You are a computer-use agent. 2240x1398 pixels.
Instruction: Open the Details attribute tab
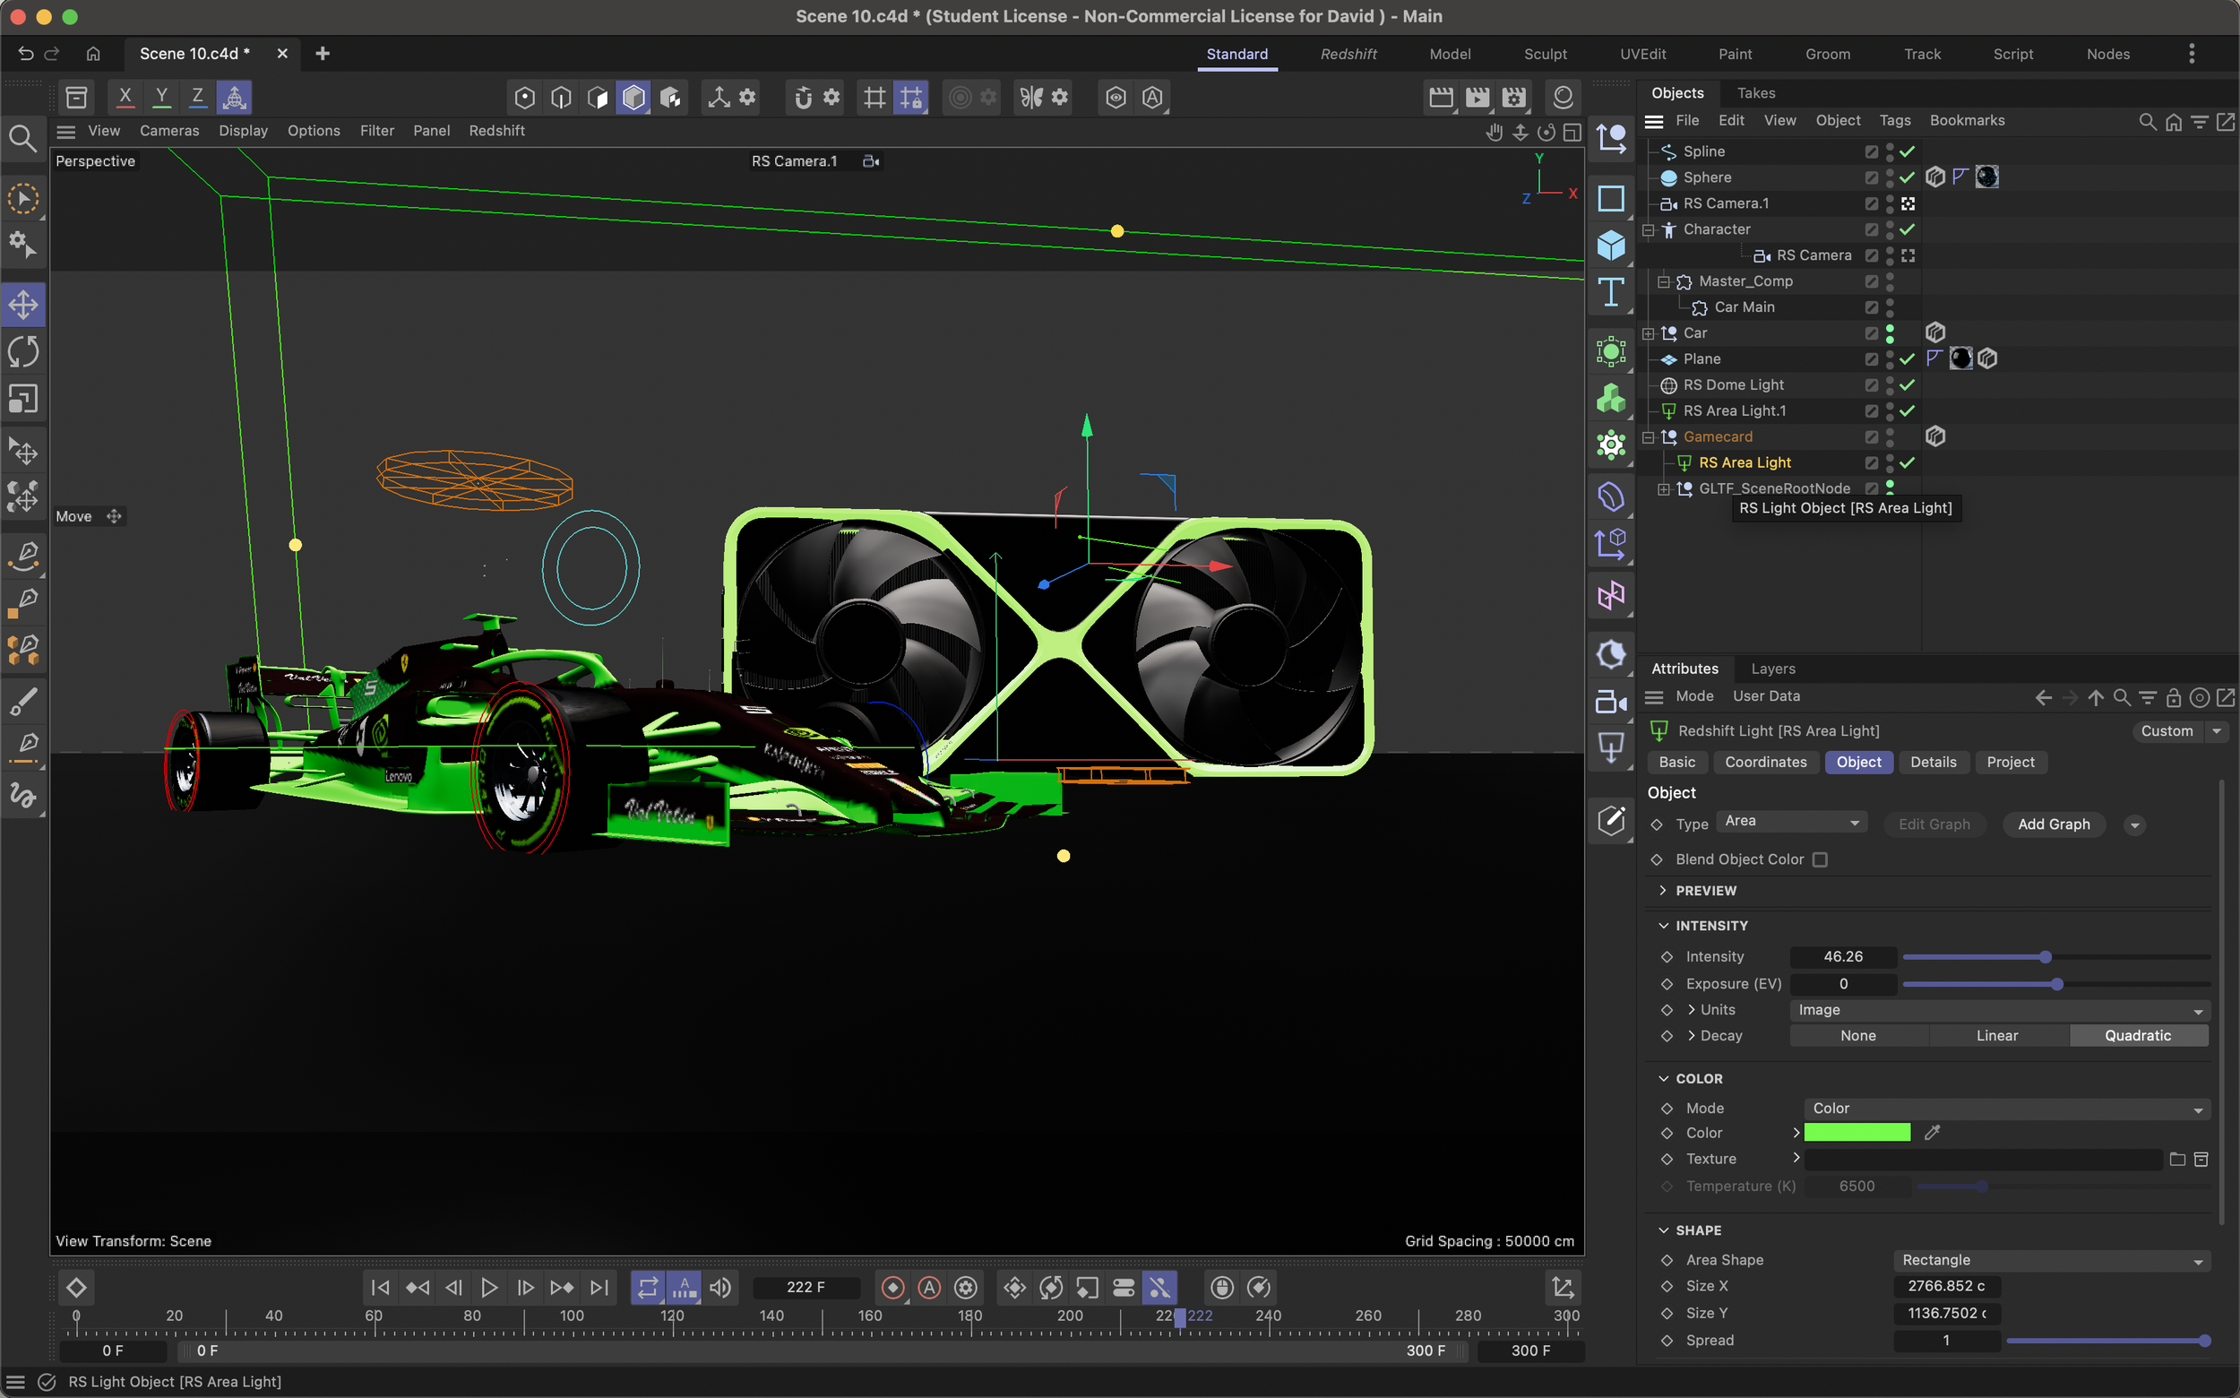[x=1933, y=762]
